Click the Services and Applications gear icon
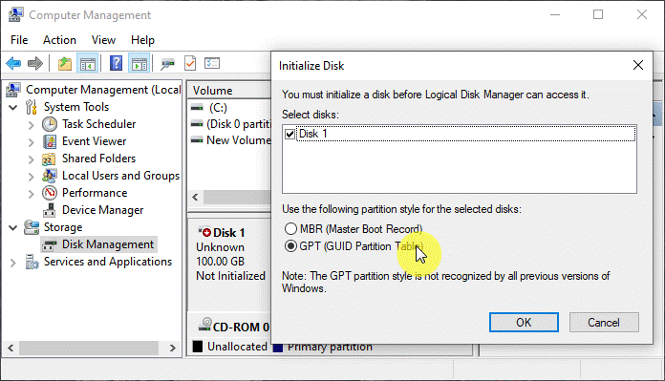 [32, 262]
